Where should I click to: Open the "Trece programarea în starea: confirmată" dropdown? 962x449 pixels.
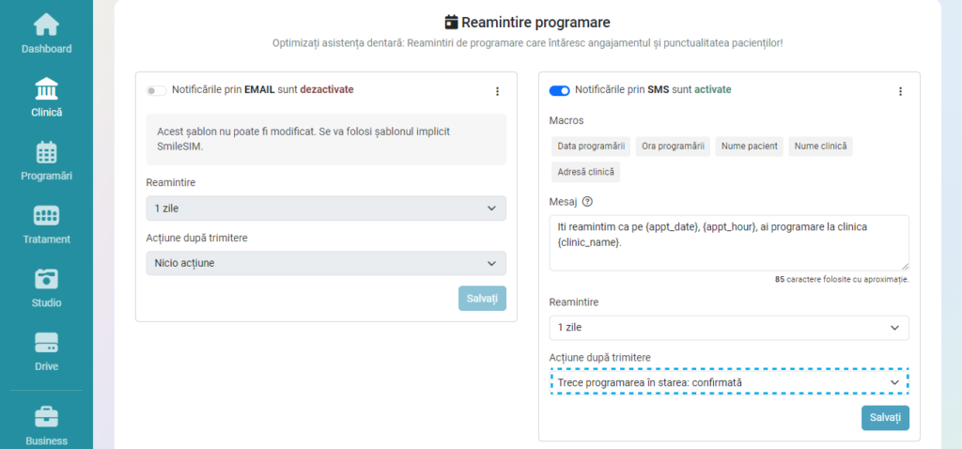pyautogui.click(x=729, y=382)
